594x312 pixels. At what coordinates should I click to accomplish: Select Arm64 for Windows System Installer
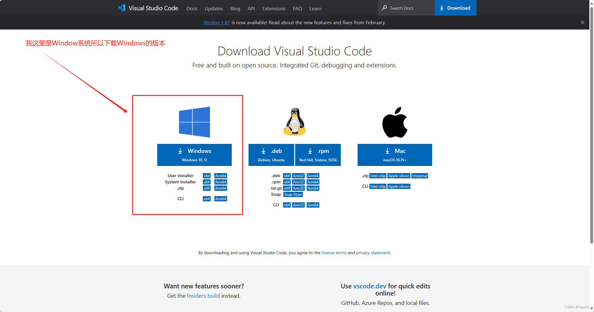pos(221,182)
